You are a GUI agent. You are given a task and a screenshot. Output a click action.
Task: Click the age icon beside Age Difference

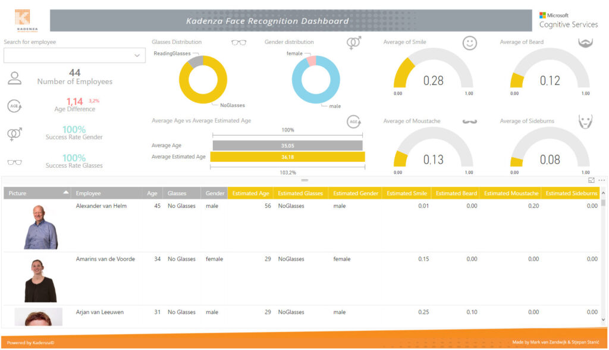14,106
